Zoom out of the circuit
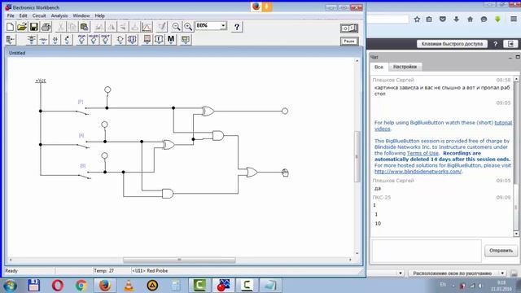This screenshot has width=521, height=293. [x=176, y=27]
